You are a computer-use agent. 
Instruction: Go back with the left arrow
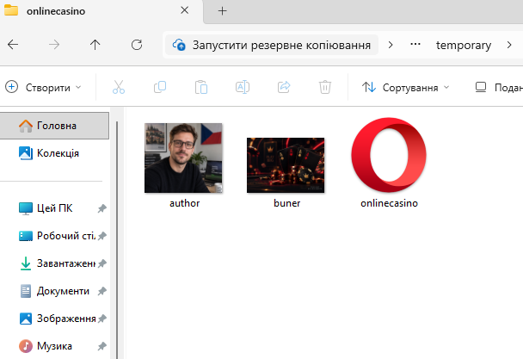pos(13,45)
